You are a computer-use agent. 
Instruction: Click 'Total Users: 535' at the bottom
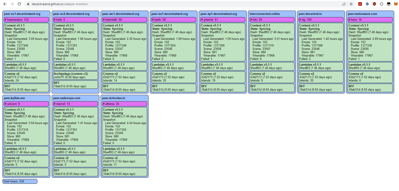tap(20, 181)
